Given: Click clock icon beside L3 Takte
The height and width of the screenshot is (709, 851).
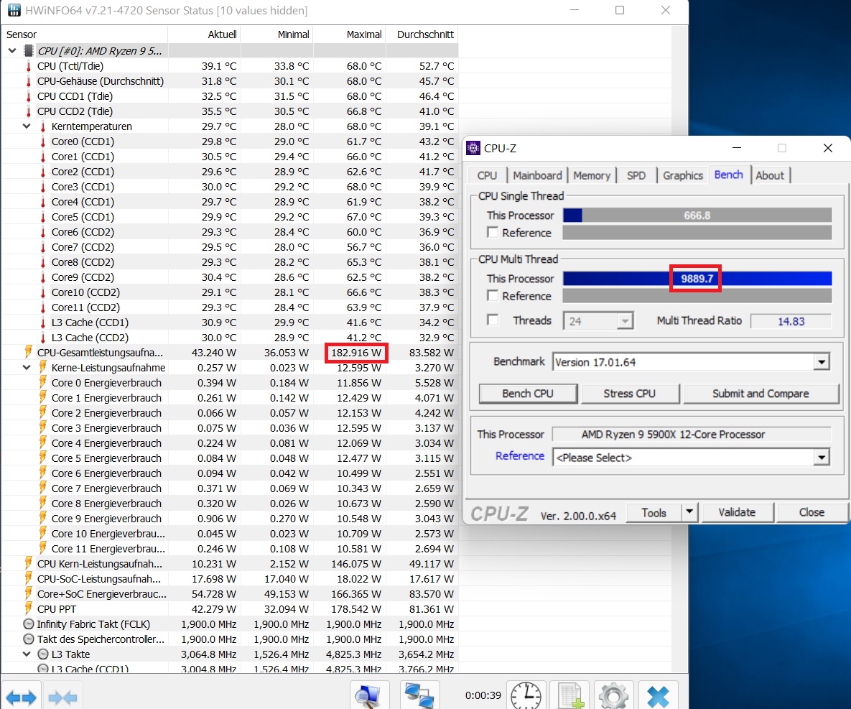Looking at the screenshot, I should click(43, 654).
